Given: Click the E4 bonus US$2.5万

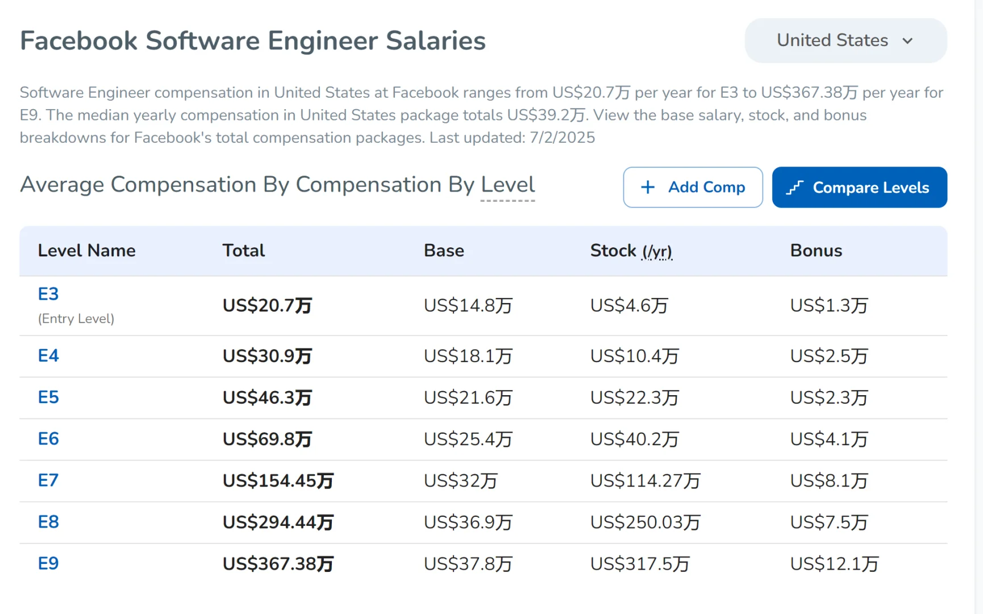Looking at the screenshot, I should (x=829, y=356).
